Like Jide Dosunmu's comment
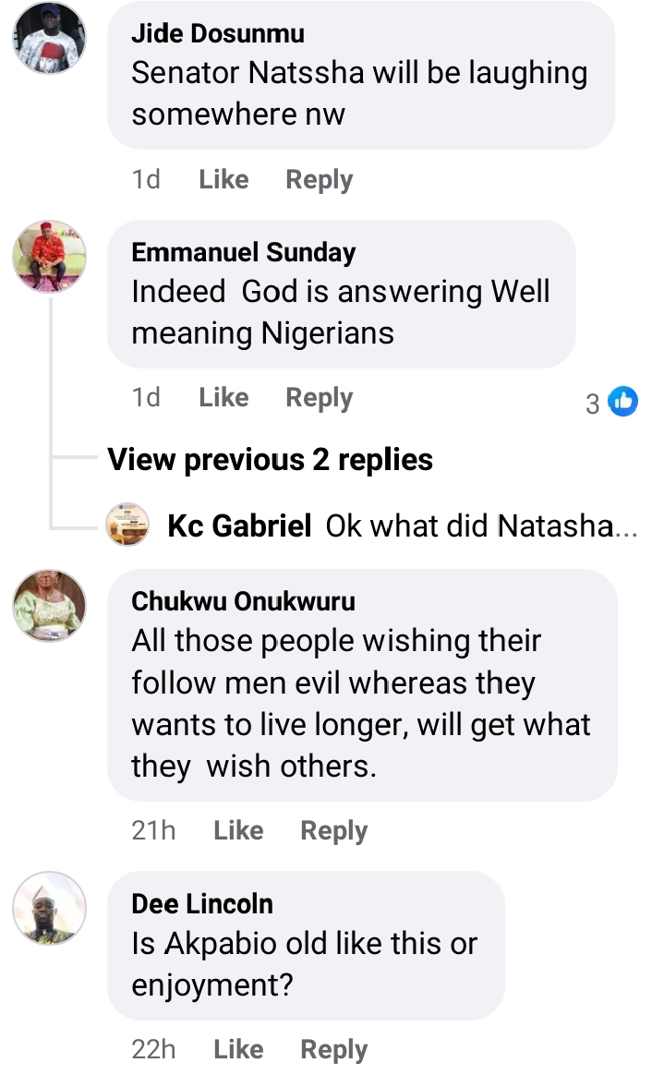 [x=223, y=179]
